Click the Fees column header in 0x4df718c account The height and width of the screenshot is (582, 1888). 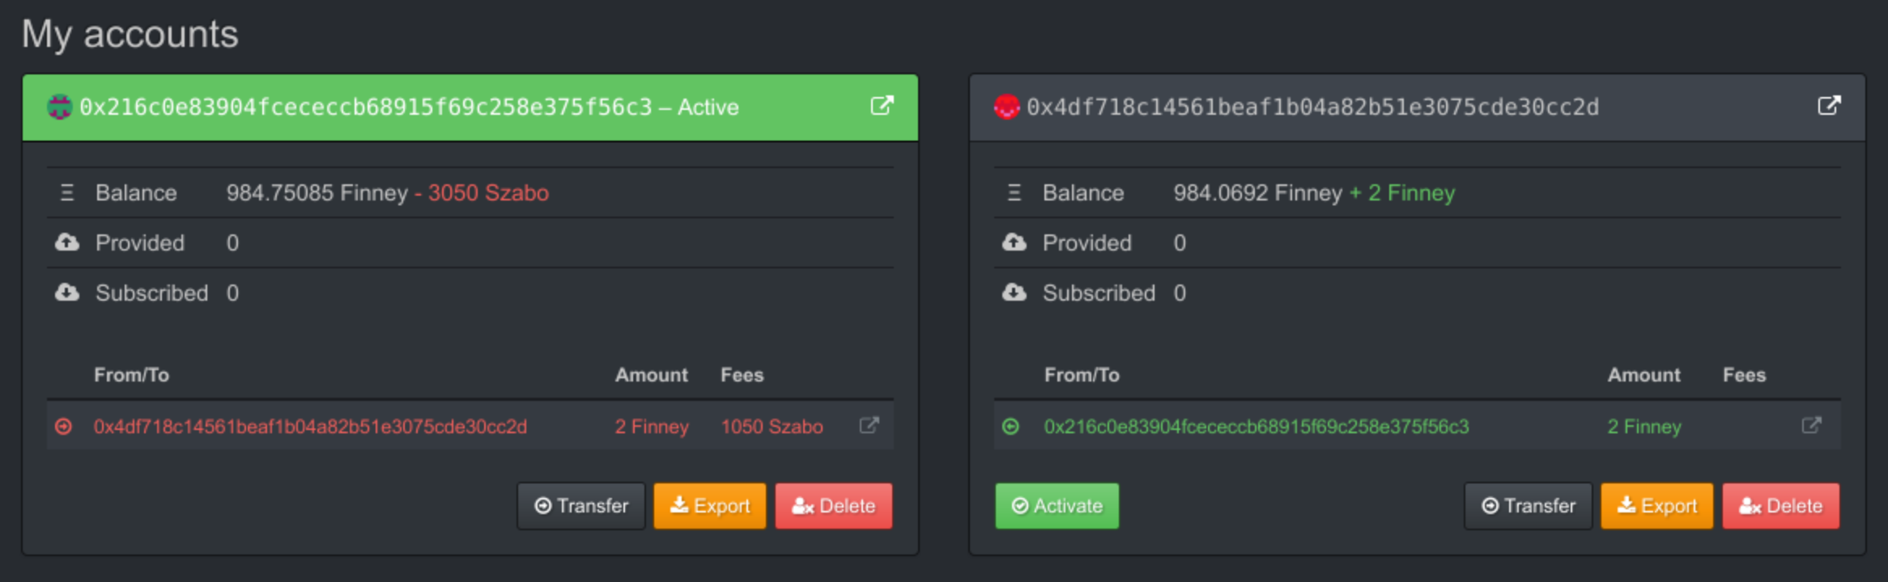click(1745, 375)
